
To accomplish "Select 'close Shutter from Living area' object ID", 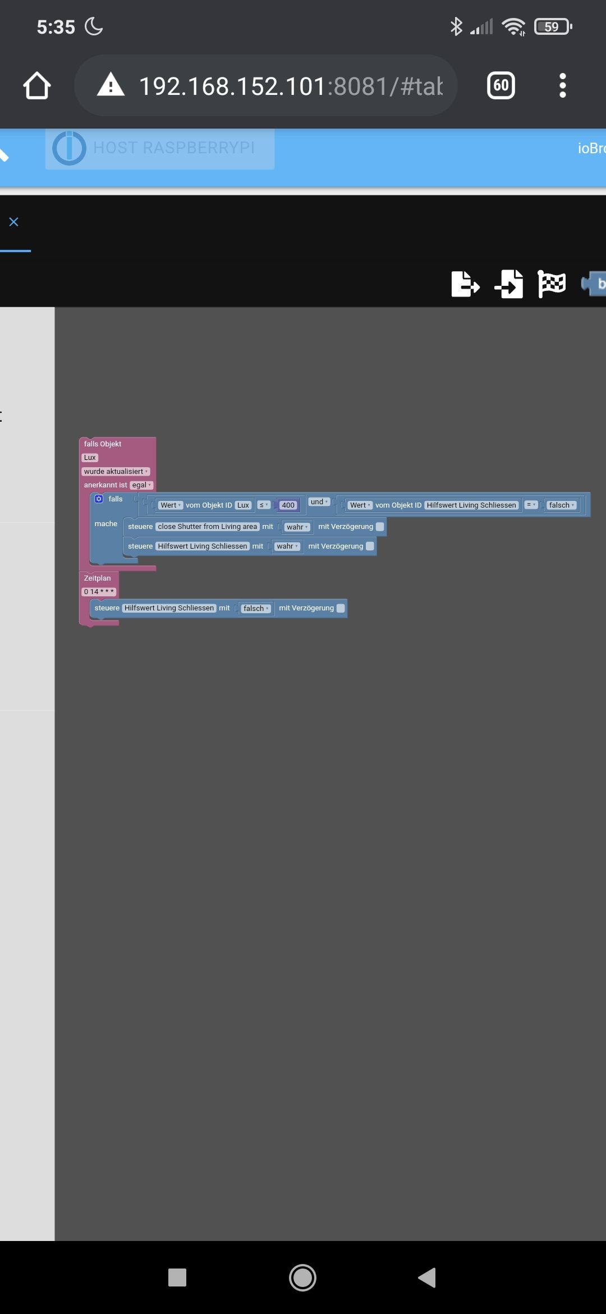I will (x=208, y=527).
